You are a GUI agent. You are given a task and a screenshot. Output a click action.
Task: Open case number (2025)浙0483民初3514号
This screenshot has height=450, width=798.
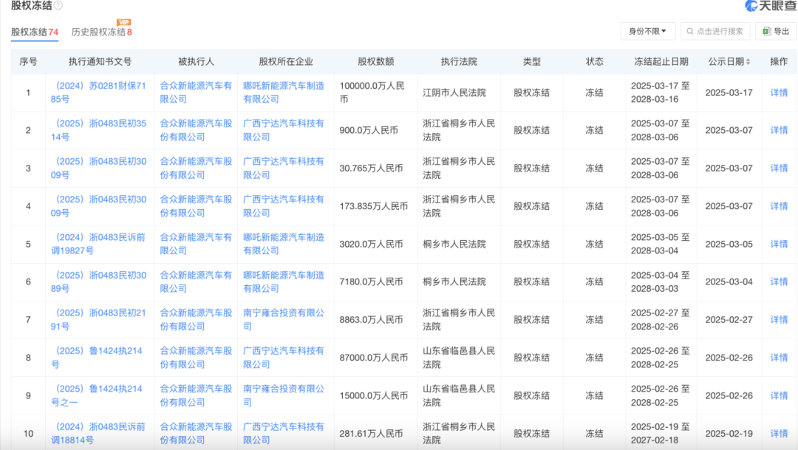98,130
